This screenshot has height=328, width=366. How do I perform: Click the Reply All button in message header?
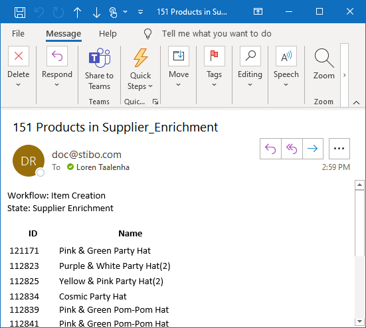pos(292,149)
